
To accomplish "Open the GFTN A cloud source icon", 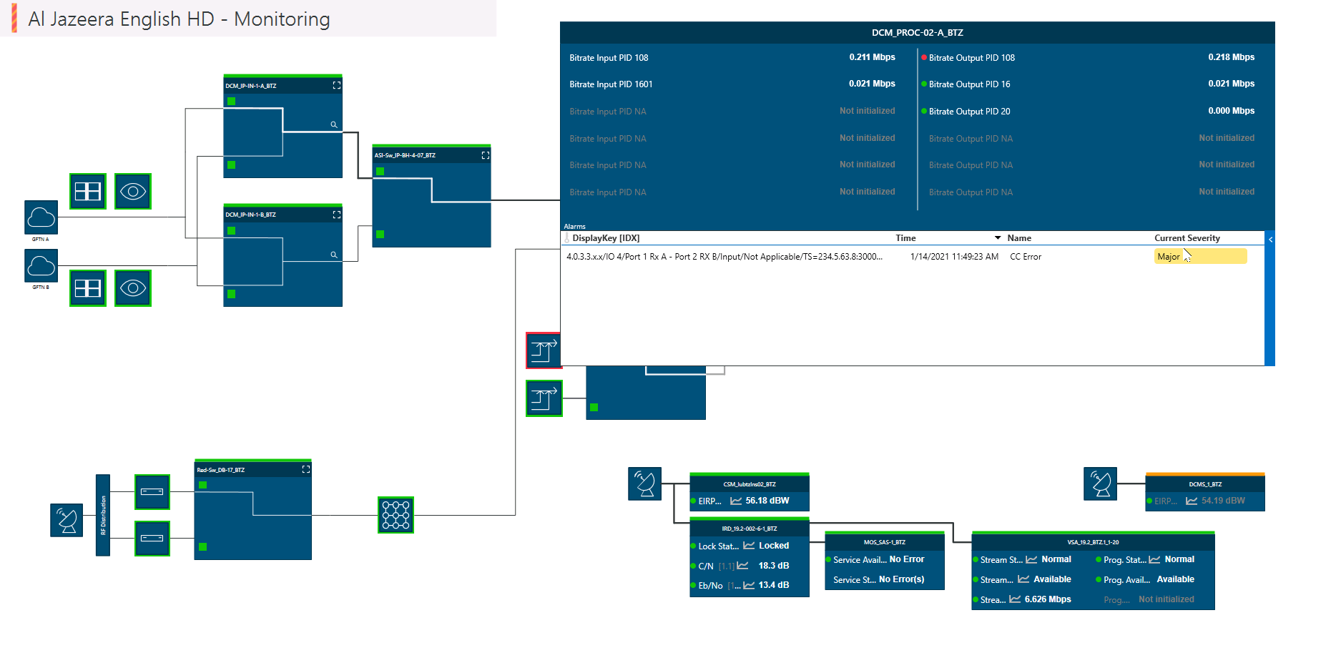I will [41, 217].
